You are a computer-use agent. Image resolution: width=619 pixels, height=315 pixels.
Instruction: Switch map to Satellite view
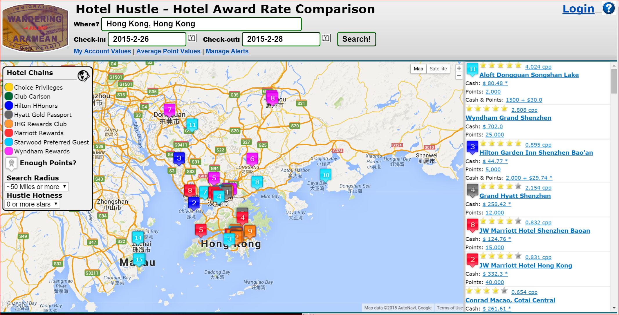pyautogui.click(x=438, y=69)
